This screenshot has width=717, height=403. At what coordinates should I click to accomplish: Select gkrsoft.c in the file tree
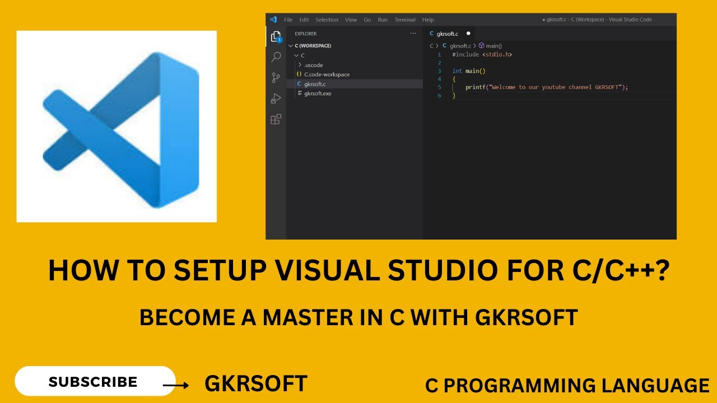(x=354, y=84)
